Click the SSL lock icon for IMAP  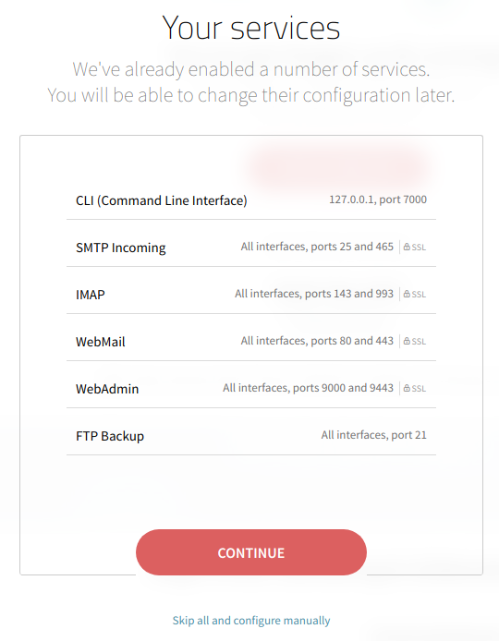click(x=407, y=294)
